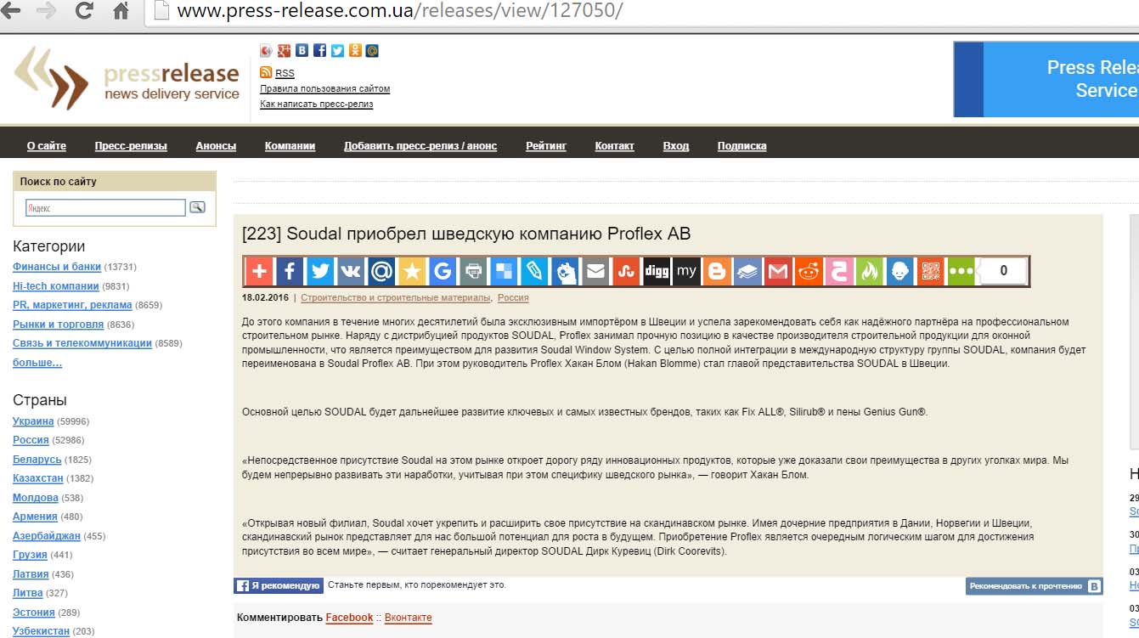Click the Facebook icon in the site header
The height and width of the screenshot is (638, 1139).
[x=319, y=51]
